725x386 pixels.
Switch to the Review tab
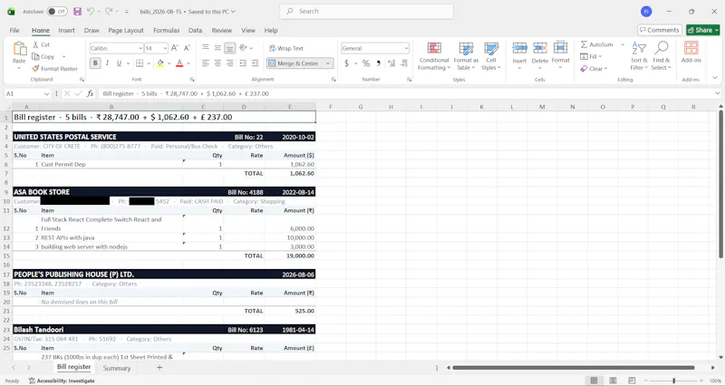point(222,30)
